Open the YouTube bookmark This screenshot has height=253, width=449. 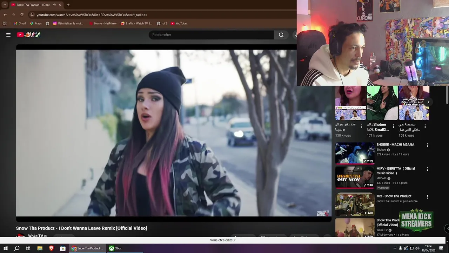(179, 23)
